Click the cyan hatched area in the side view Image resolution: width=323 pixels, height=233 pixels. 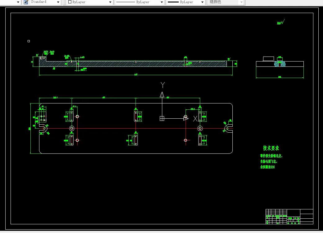280,64
